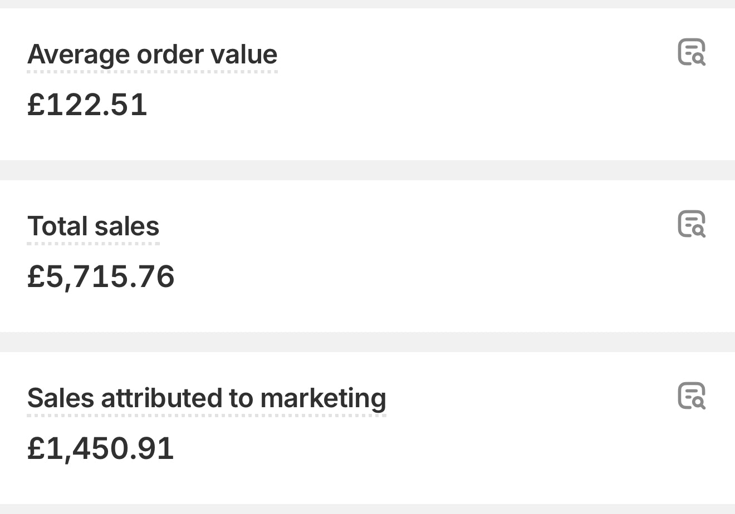The height and width of the screenshot is (514, 735).
Task: Click the gray strip above Average order value card
Action: (x=367, y=4)
